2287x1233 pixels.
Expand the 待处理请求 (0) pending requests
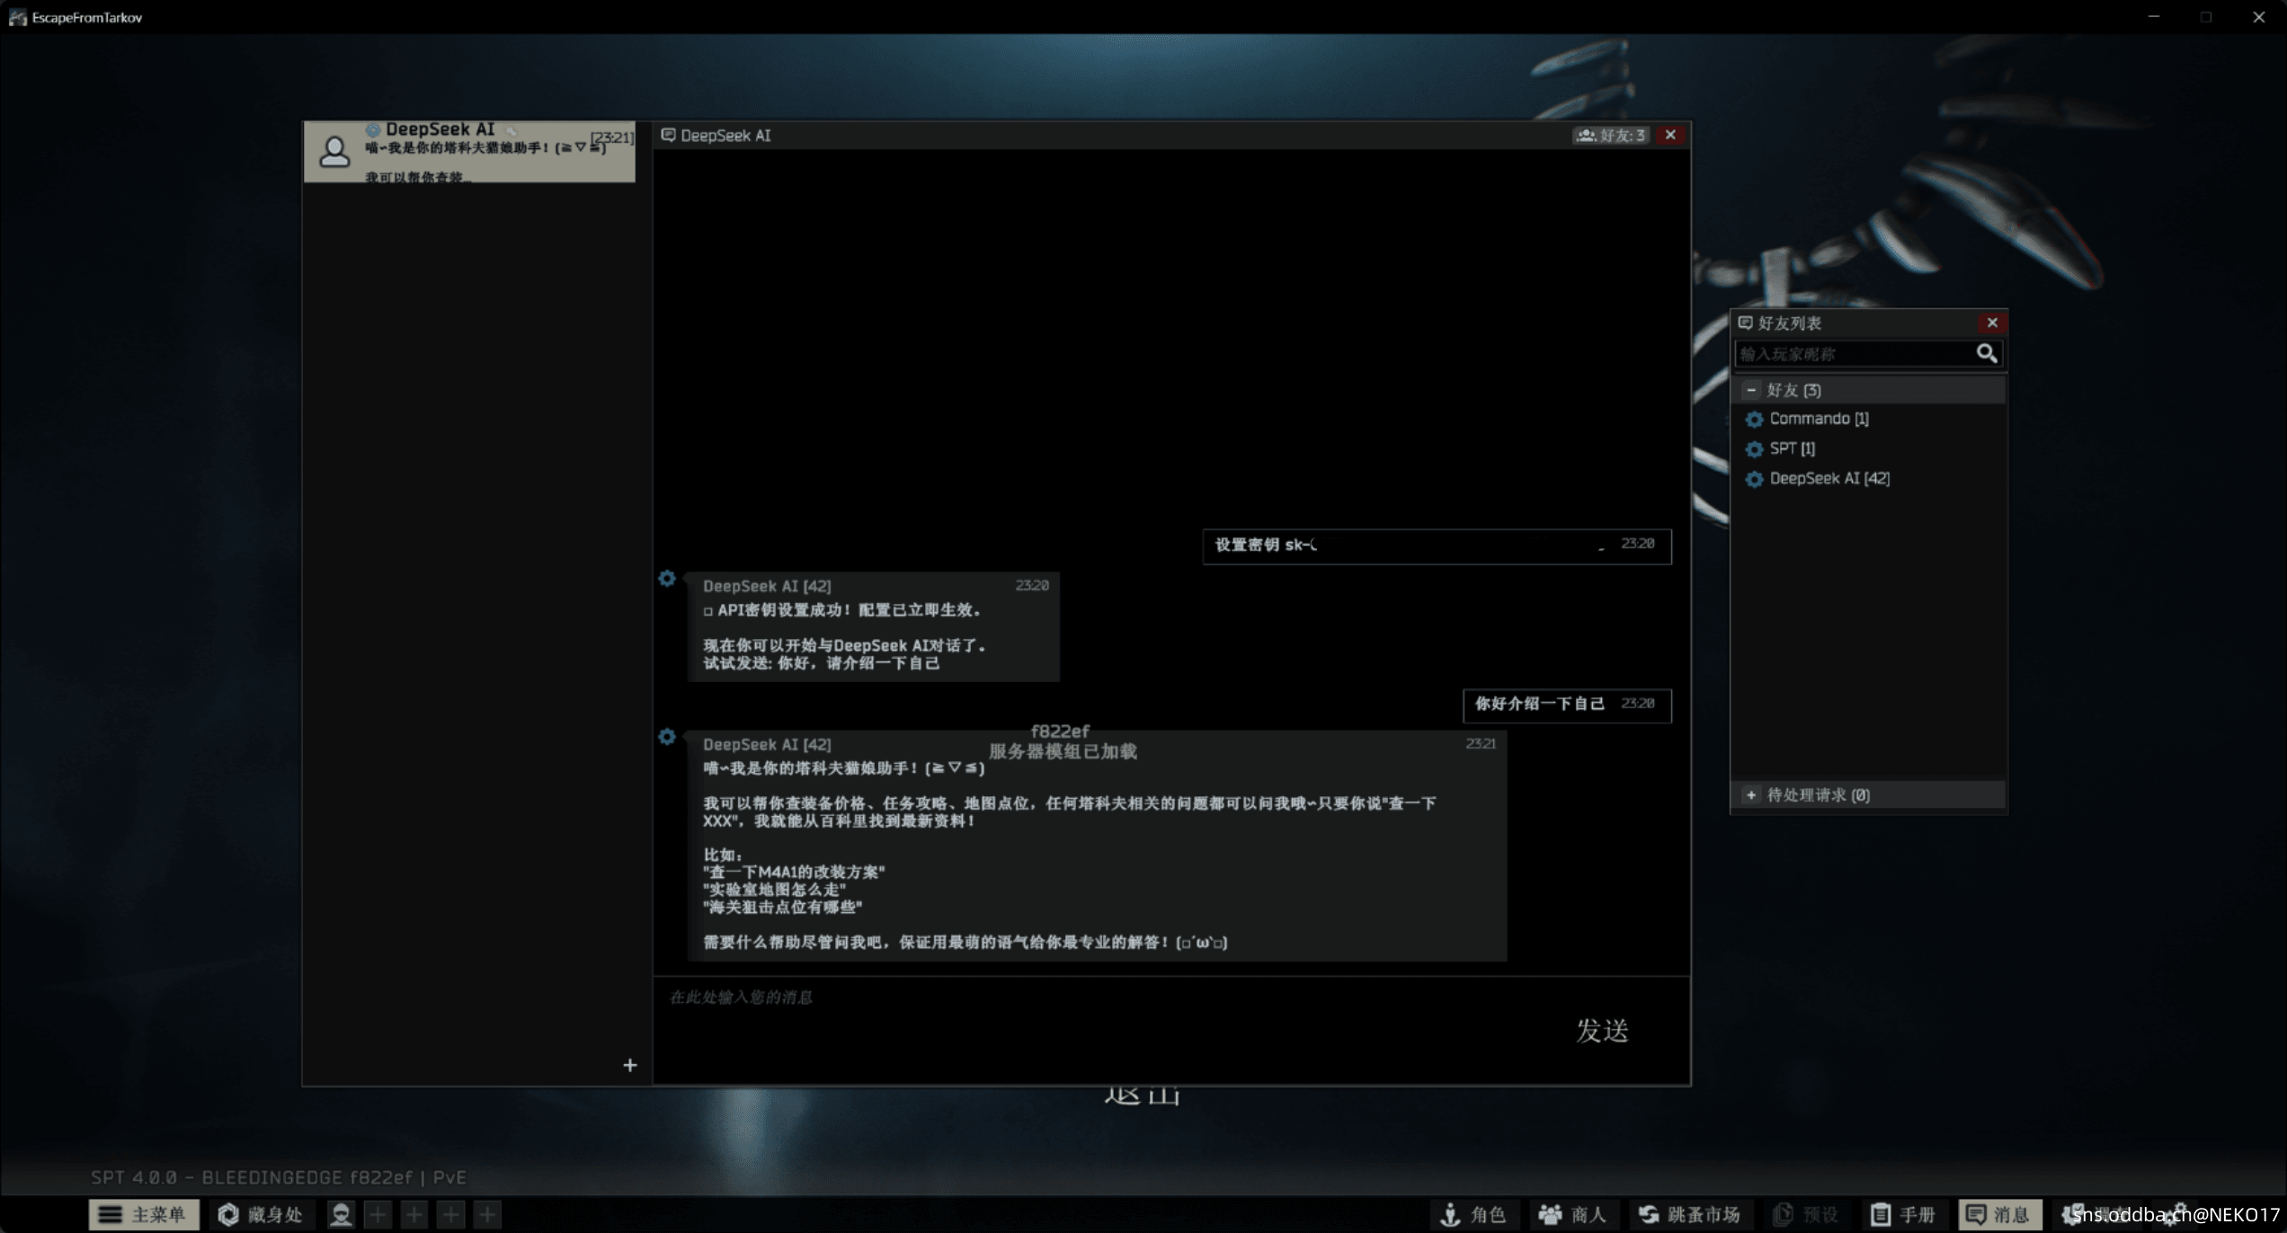pos(1751,794)
